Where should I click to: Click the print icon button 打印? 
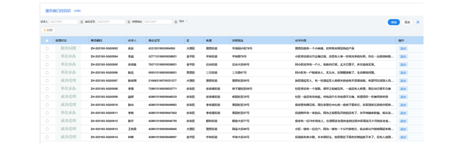click(x=48, y=30)
